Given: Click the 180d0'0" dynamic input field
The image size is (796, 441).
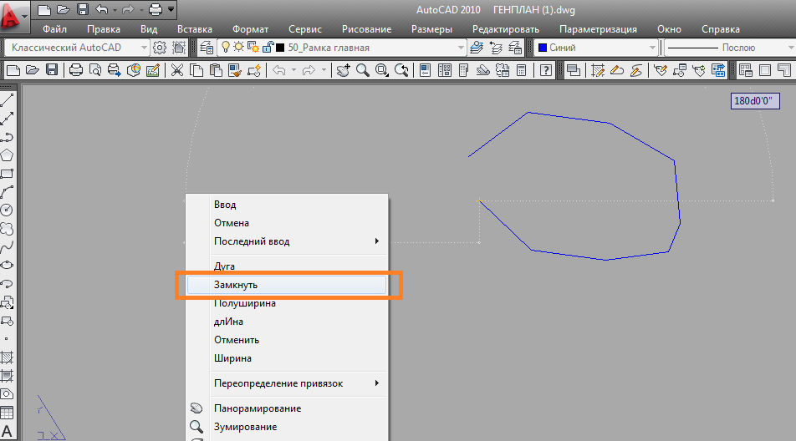Looking at the screenshot, I should (x=755, y=101).
